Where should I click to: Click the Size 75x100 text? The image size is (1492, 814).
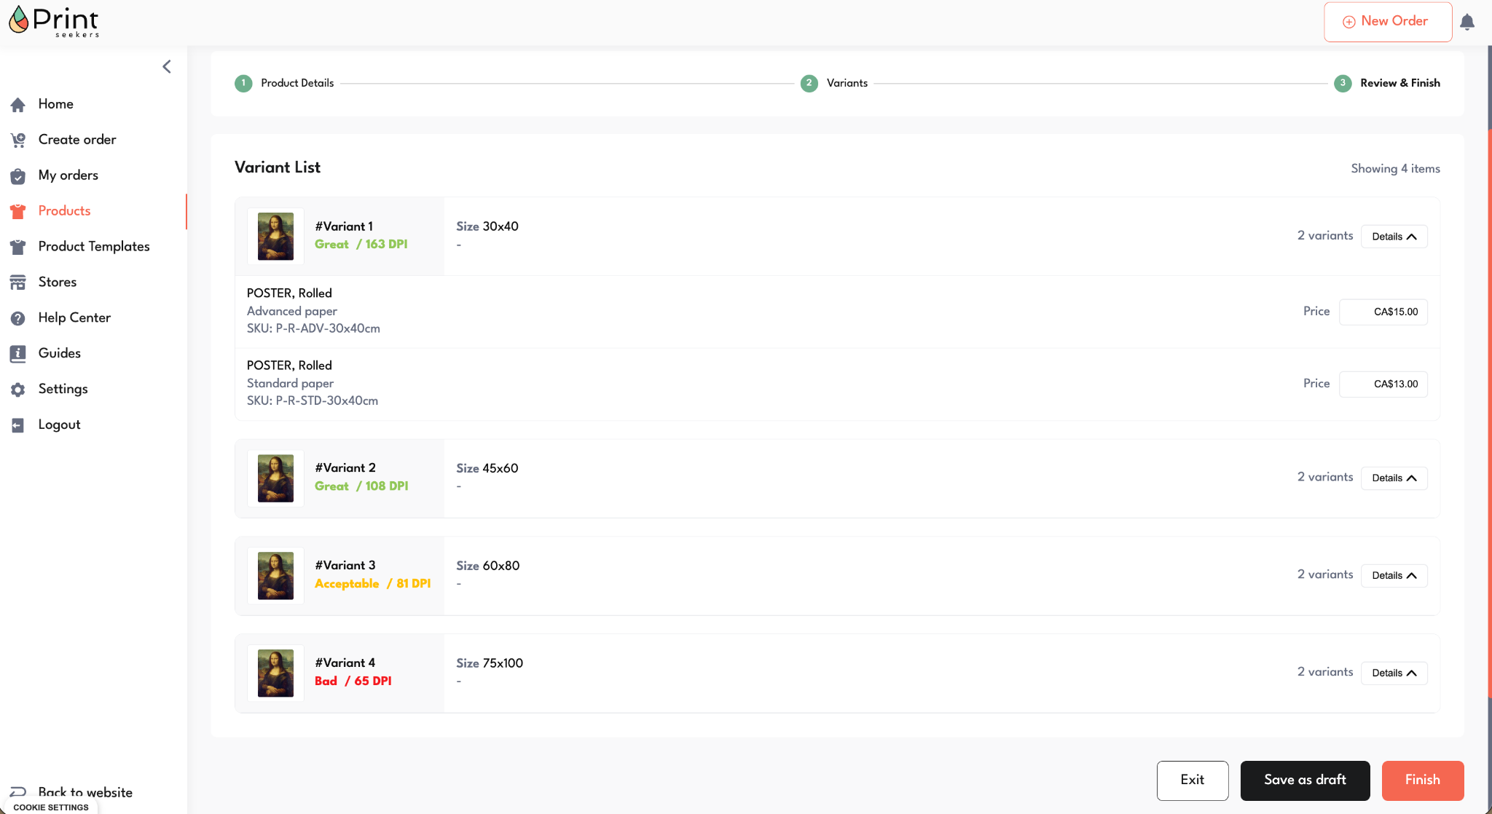pos(490,663)
